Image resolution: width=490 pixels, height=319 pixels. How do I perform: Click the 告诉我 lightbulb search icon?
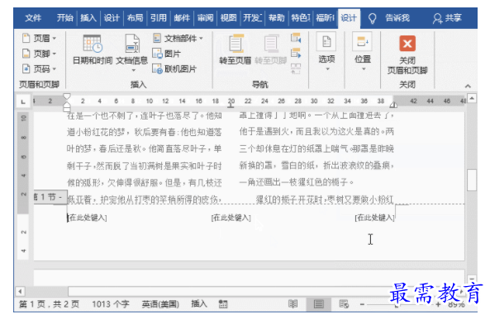click(x=372, y=18)
